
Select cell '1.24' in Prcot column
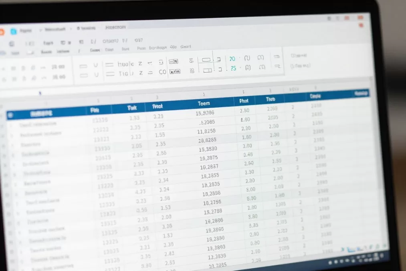(164, 189)
